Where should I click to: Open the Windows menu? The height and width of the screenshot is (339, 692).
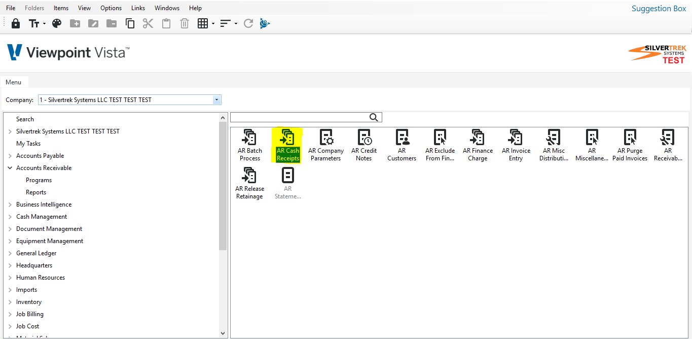coord(167,8)
